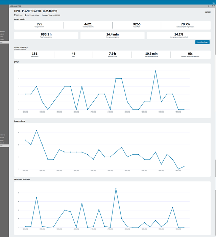216x237 pixels.
Task: Open the Select Date Range picker
Action: 203,42
